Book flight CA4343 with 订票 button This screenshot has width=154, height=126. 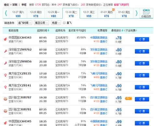142,39
